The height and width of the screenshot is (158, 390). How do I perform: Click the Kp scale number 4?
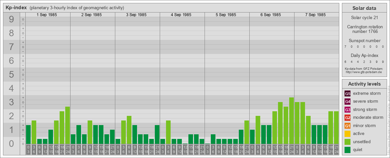(12, 89)
